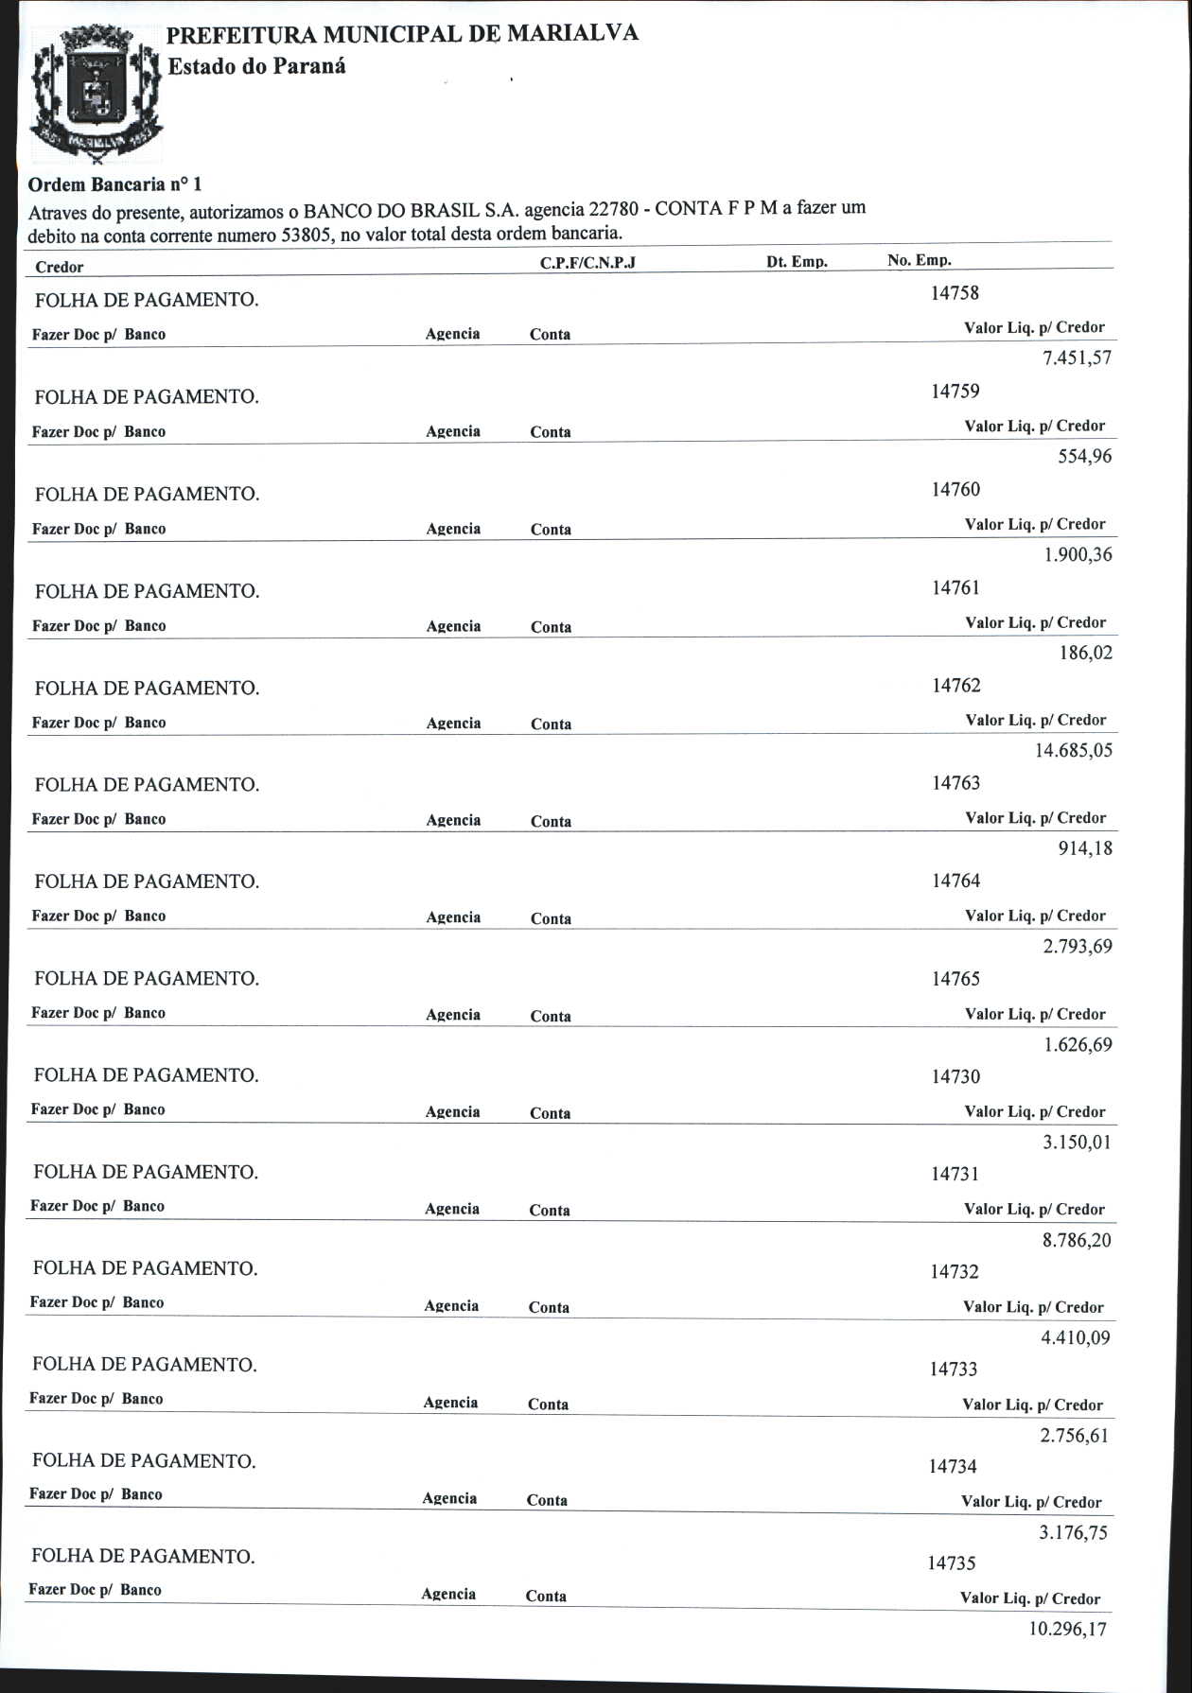Screen dimensions: 1192x1693
Task: Select the 'Ordem Bancaria n° 1' heading
Action: coord(115,183)
